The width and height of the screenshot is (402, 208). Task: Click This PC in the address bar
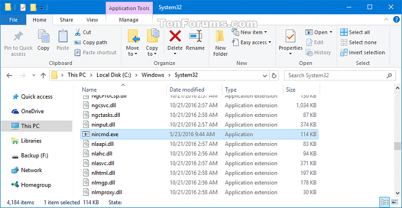77,75
